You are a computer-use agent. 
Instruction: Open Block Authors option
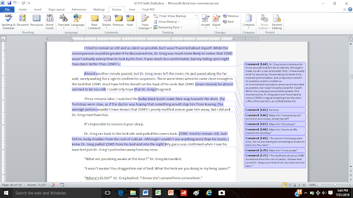(x=264, y=21)
